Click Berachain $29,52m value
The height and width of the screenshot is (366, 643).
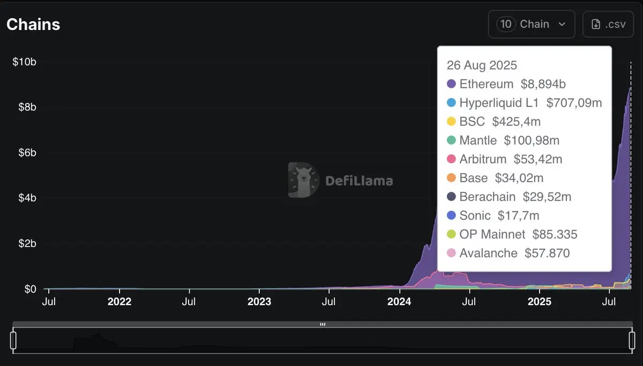click(x=547, y=197)
